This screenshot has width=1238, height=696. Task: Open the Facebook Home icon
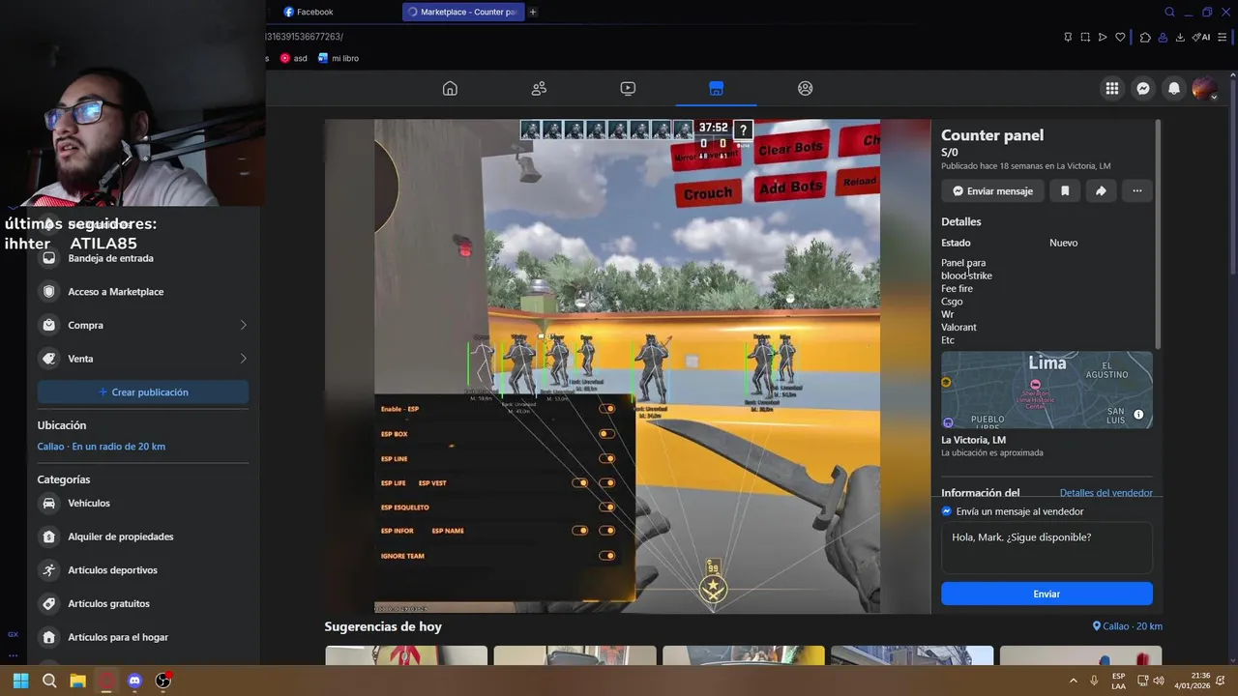coord(450,88)
